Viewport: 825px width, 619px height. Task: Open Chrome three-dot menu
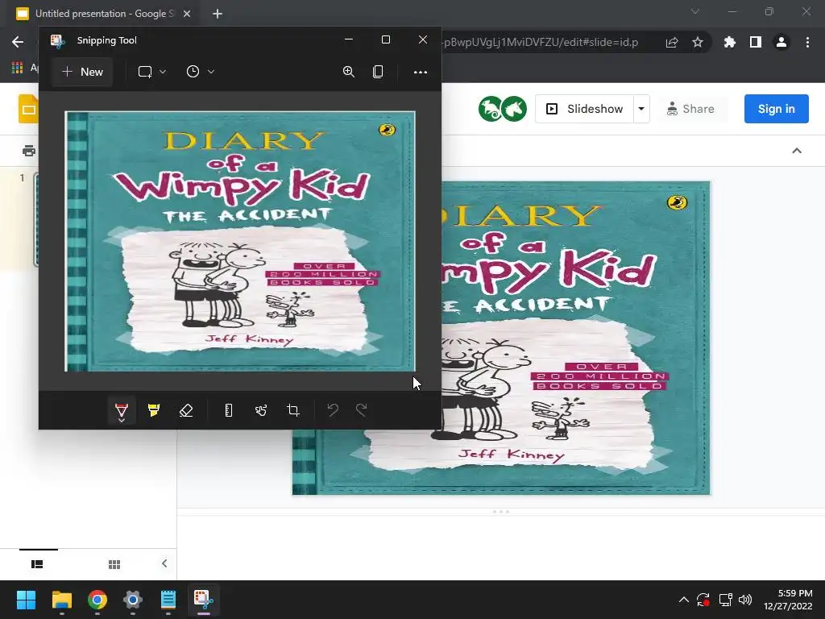807,42
